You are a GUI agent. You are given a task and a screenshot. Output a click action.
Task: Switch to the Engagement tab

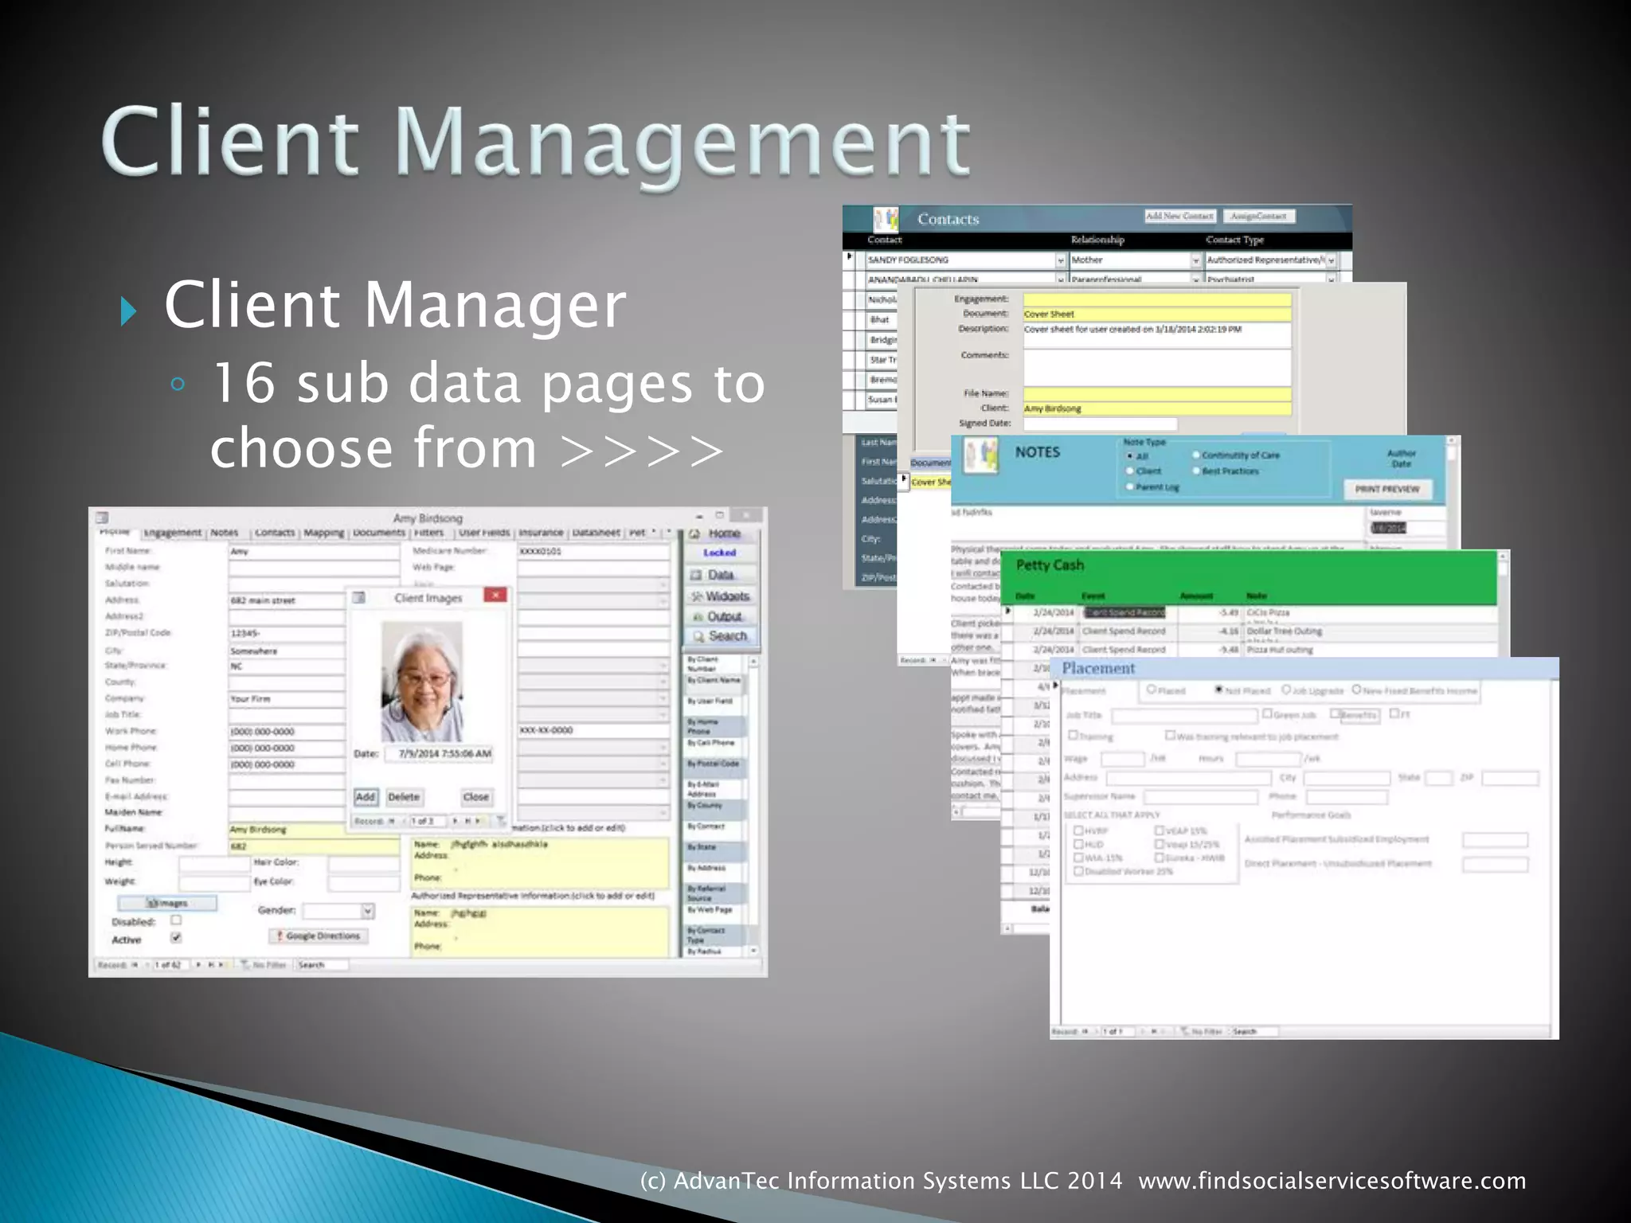(173, 533)
